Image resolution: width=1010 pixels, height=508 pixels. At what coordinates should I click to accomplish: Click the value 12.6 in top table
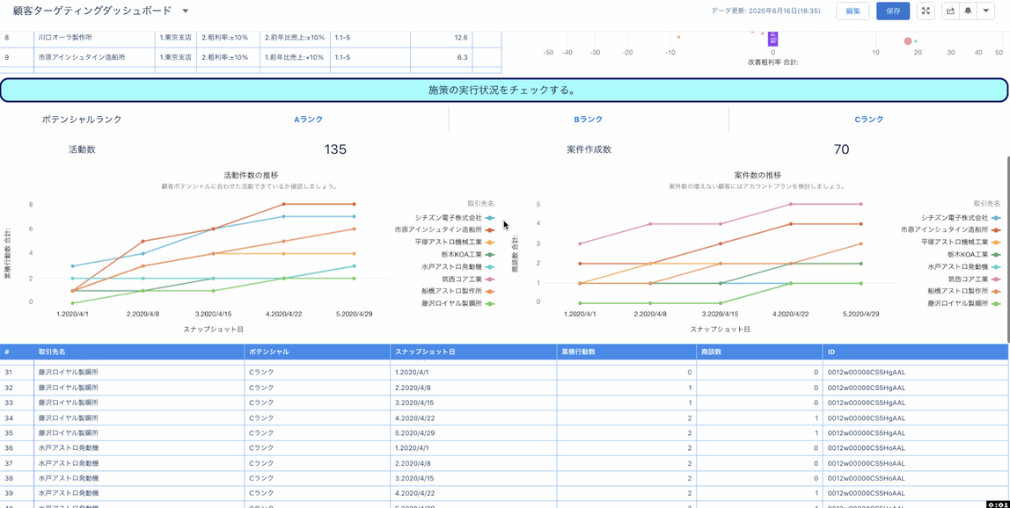point(460,38)
